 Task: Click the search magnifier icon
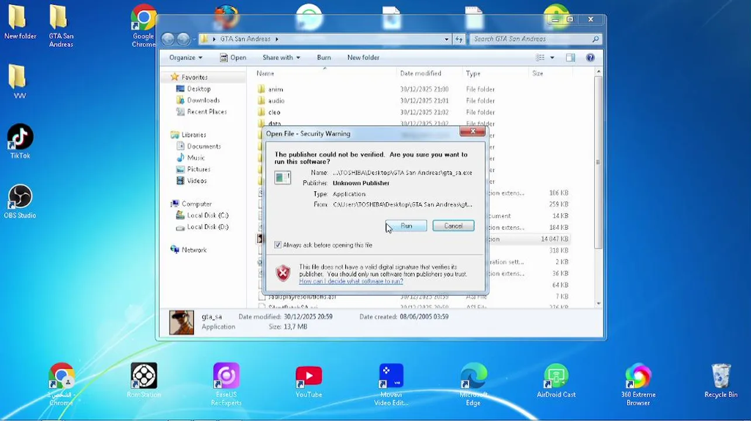pos(595,39)
